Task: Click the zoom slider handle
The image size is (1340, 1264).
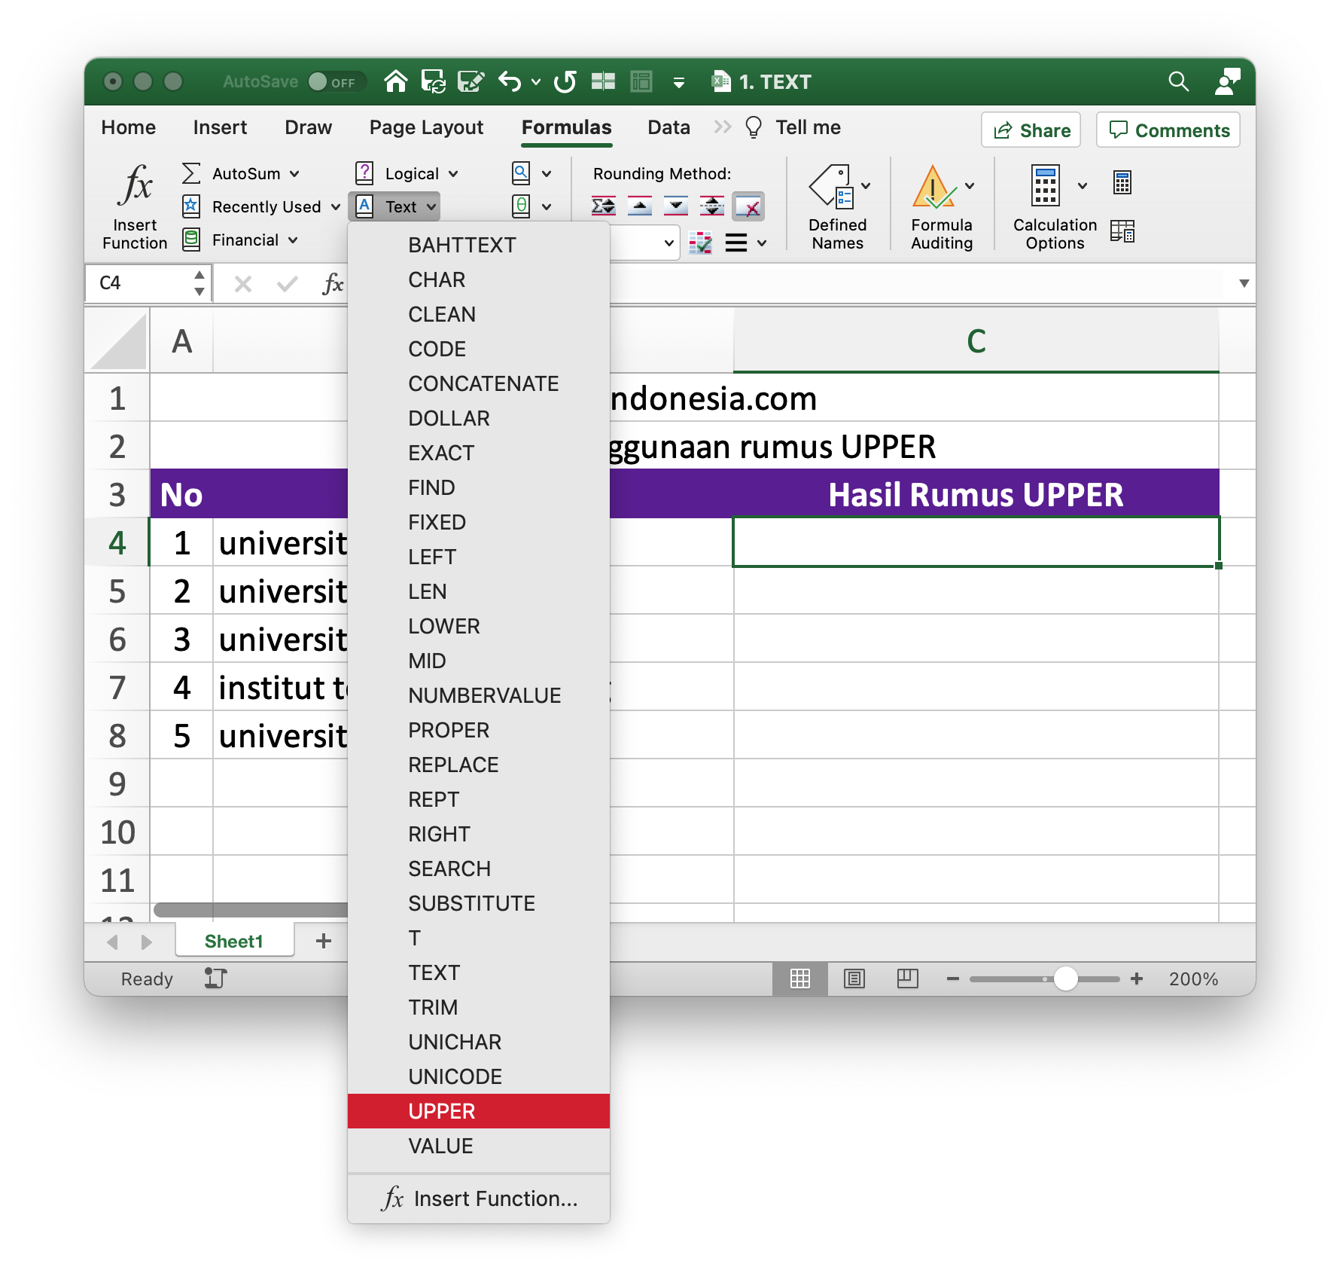Action: [x=1065, y=979]
